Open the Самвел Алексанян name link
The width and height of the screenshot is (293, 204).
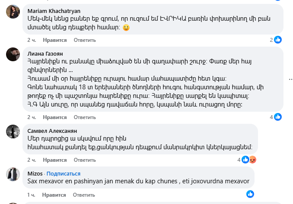click(52, 131)
